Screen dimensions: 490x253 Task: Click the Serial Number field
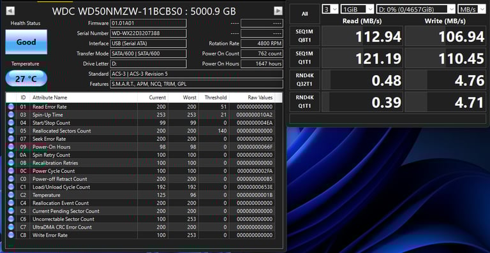[149, 33]
